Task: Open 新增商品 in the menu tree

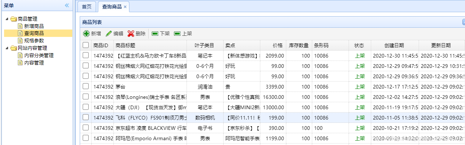Action: tap(34, 26)
